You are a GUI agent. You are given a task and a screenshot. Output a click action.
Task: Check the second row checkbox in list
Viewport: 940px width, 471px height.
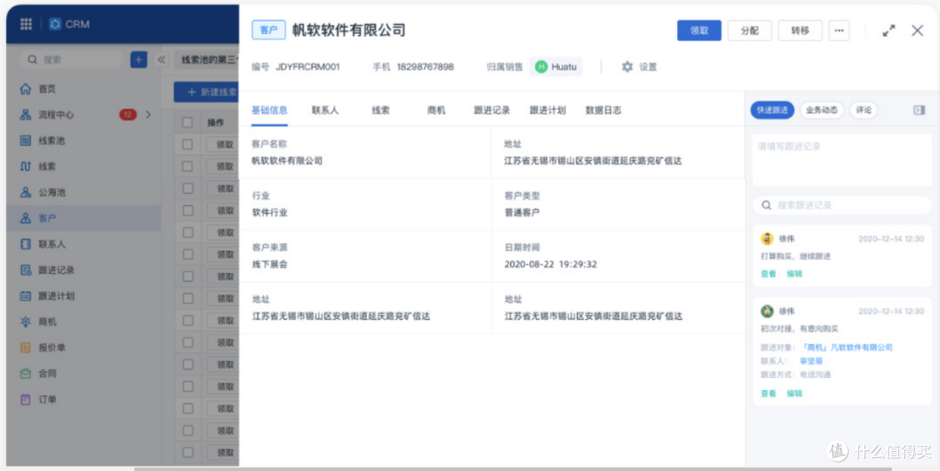point(188,166)
